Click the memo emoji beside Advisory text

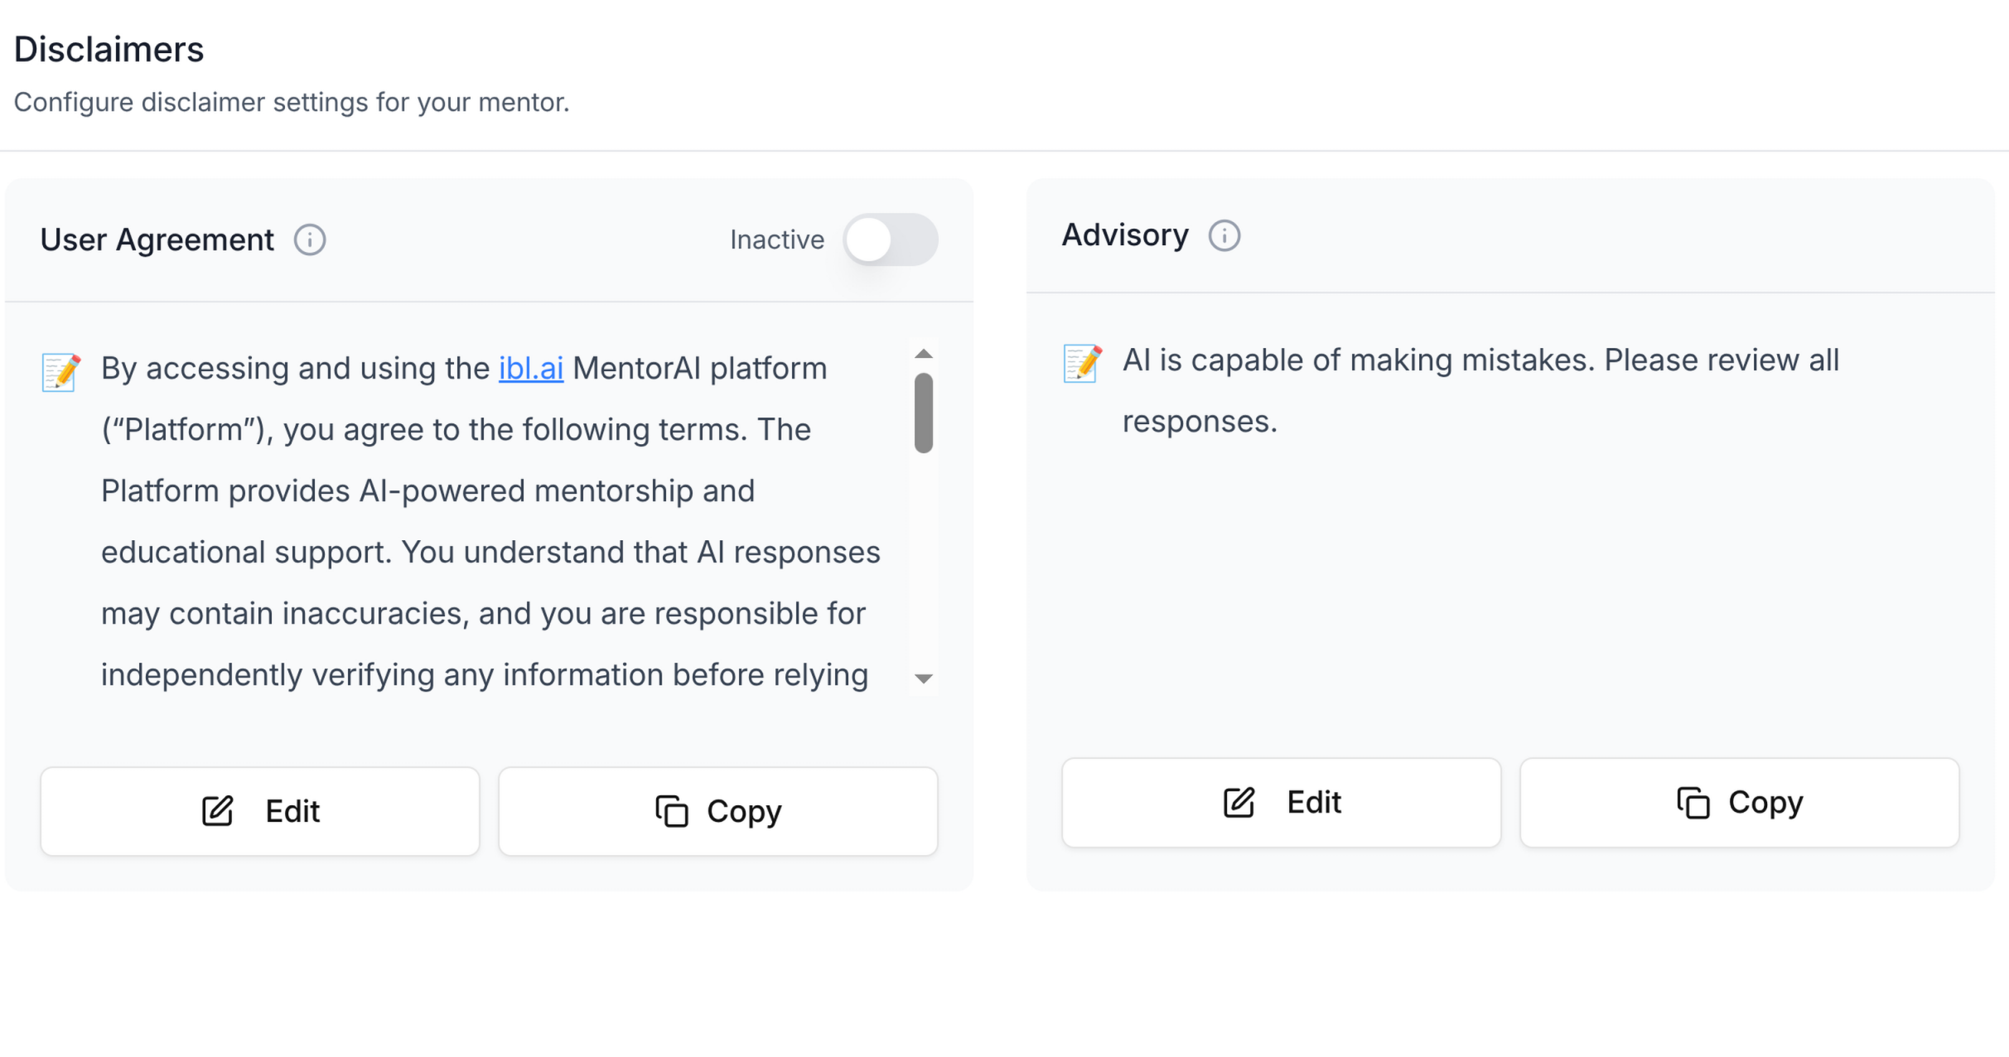tap(1083, 364)
